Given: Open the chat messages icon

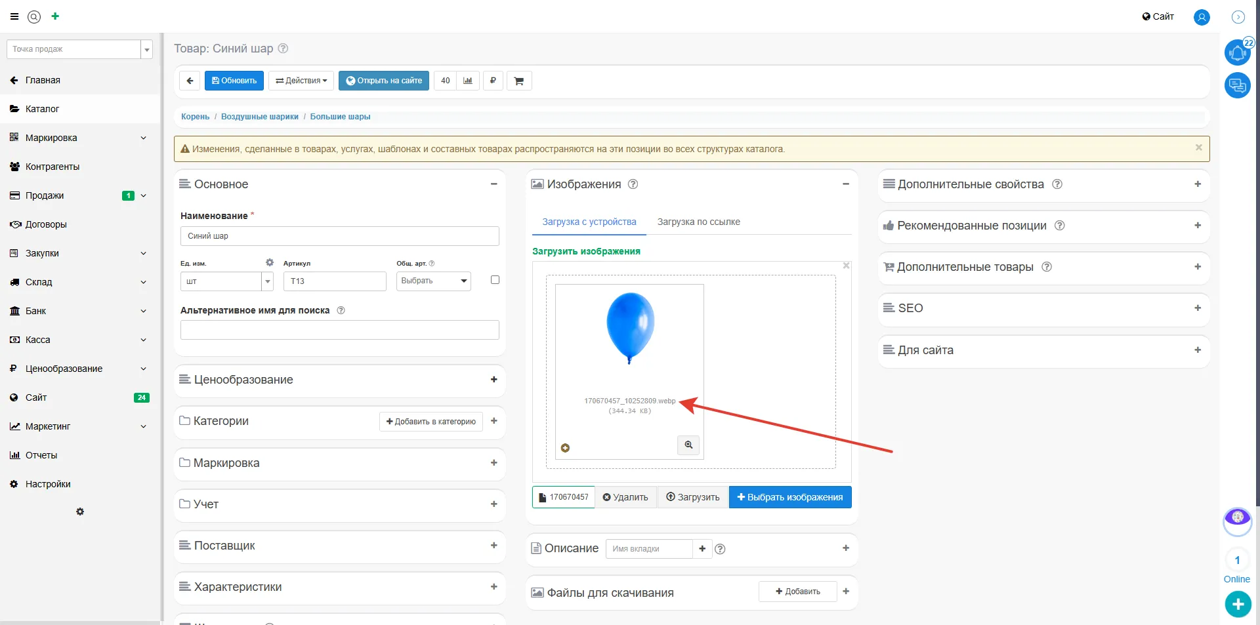Looking at the screenshot, I should tap(1237, 85).
